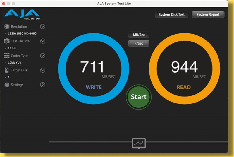
Task: Click the Settings label
Action: (17, 85)
